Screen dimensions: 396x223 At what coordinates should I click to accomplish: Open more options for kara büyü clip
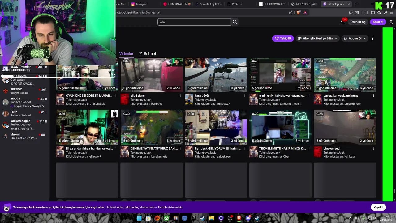[x=245, y=96]
